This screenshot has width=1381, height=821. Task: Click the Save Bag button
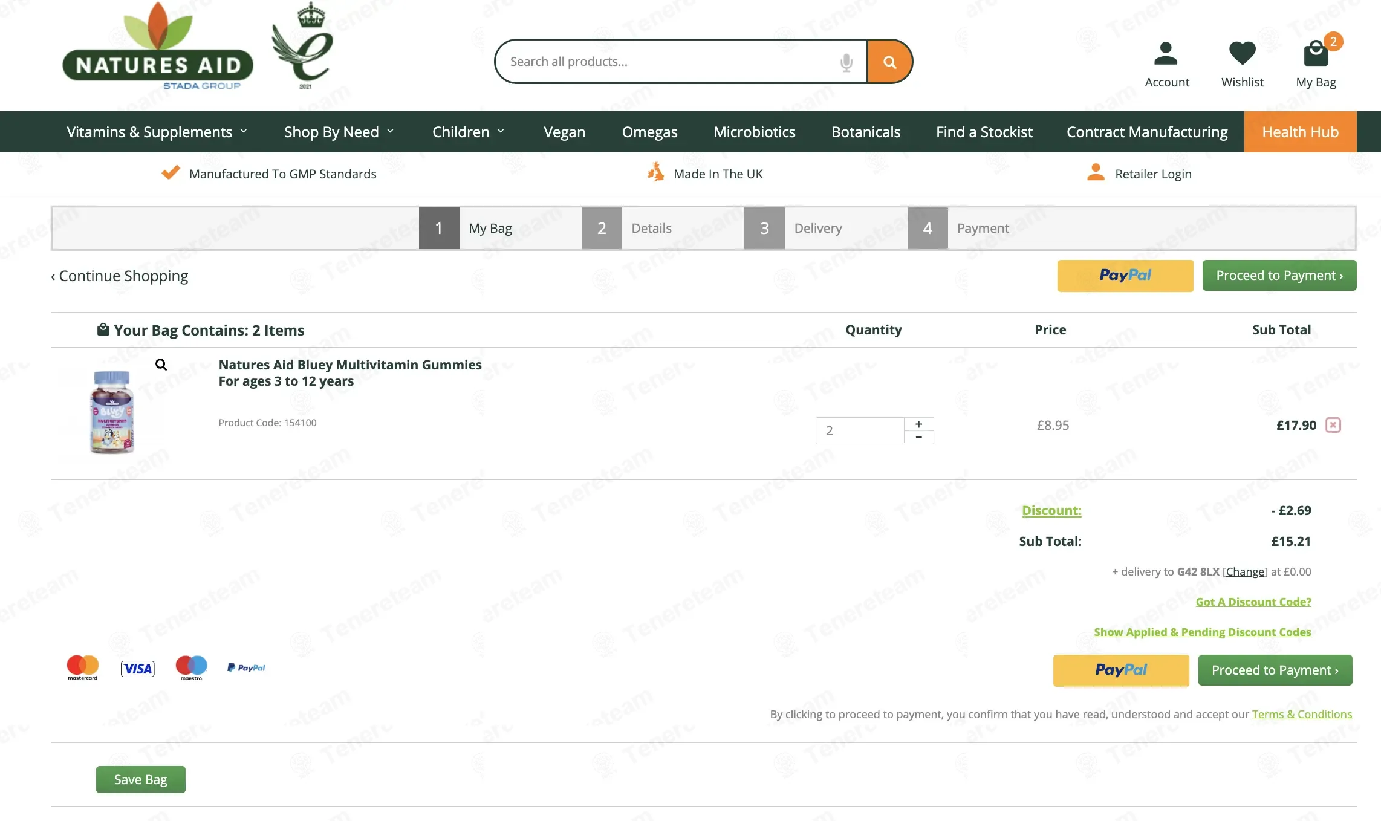(140, 779)
